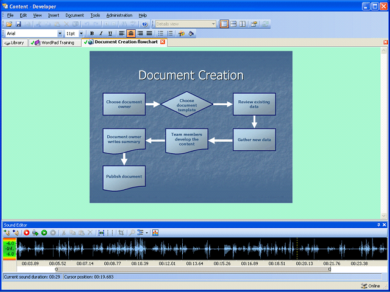
Task: Click the right handle on waveform range slider
Action: point(330,268)
